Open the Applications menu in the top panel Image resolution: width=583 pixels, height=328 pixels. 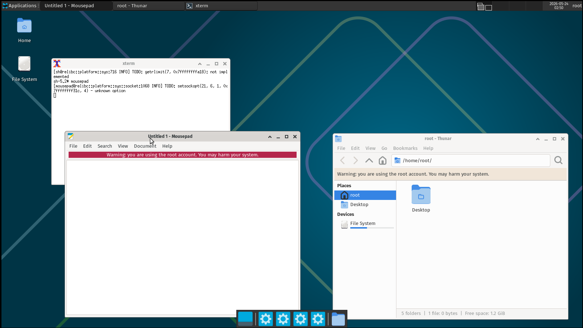(20, 5)
